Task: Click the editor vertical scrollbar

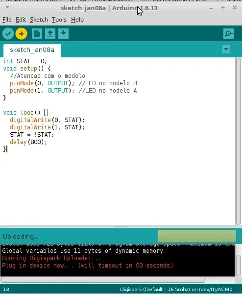Action: pos(239,141)
